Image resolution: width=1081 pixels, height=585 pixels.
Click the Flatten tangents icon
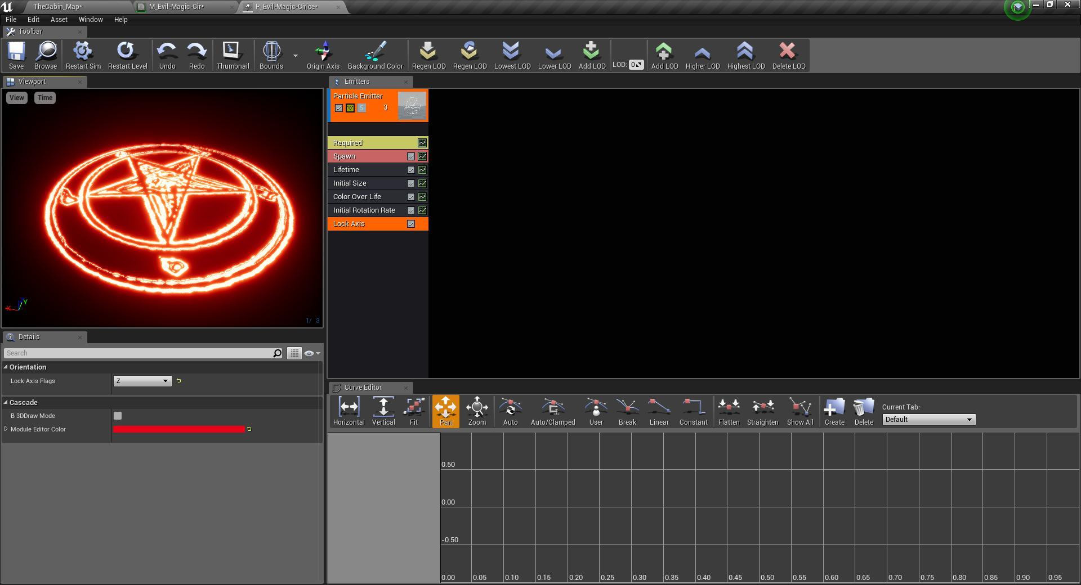729,411
